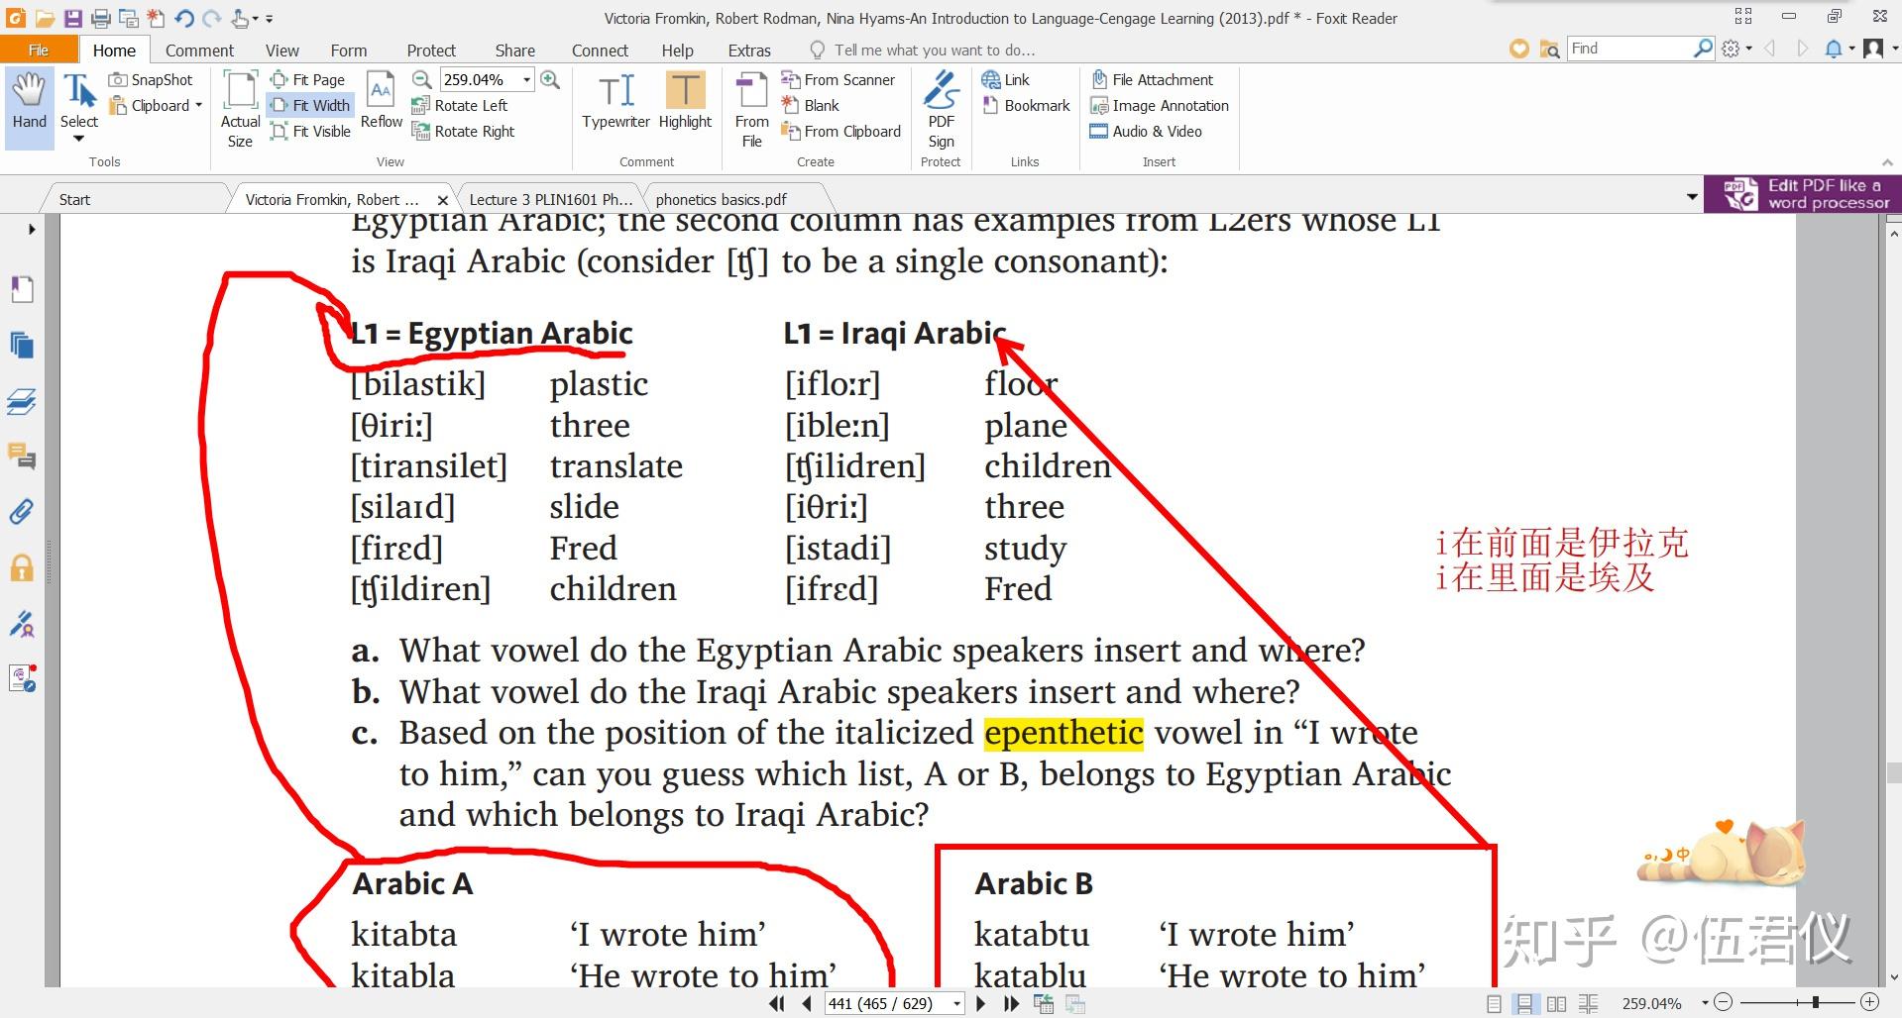
Task: Expand the navigation panel arrow
Action: click(x=32, y=230)
